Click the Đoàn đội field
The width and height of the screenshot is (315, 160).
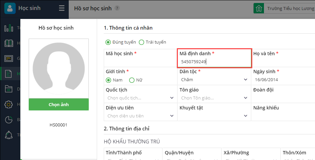[x=283, y=94]
